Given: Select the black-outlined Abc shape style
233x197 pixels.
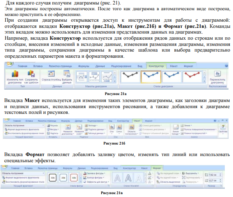Looking at the screenshot, I should 53,178.
